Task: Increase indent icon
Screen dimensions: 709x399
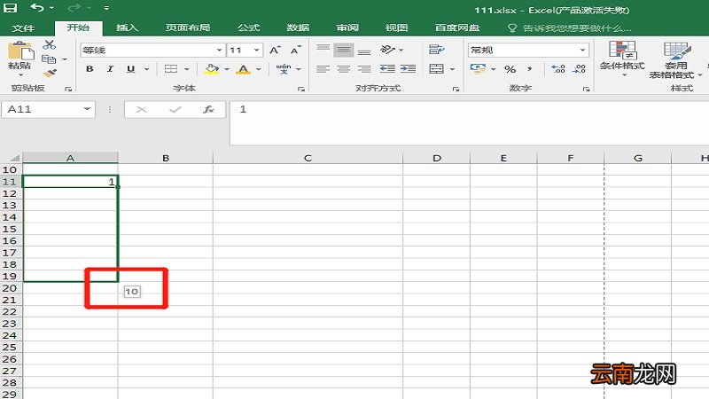Action: point(408,69)
